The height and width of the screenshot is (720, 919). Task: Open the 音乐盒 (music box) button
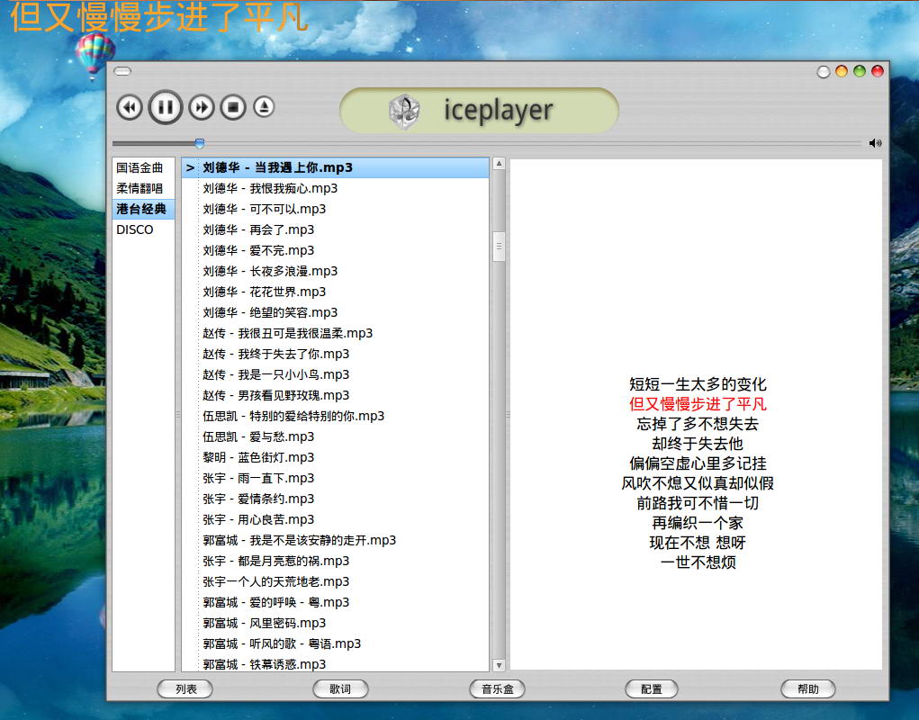click(x=497, y=689)
